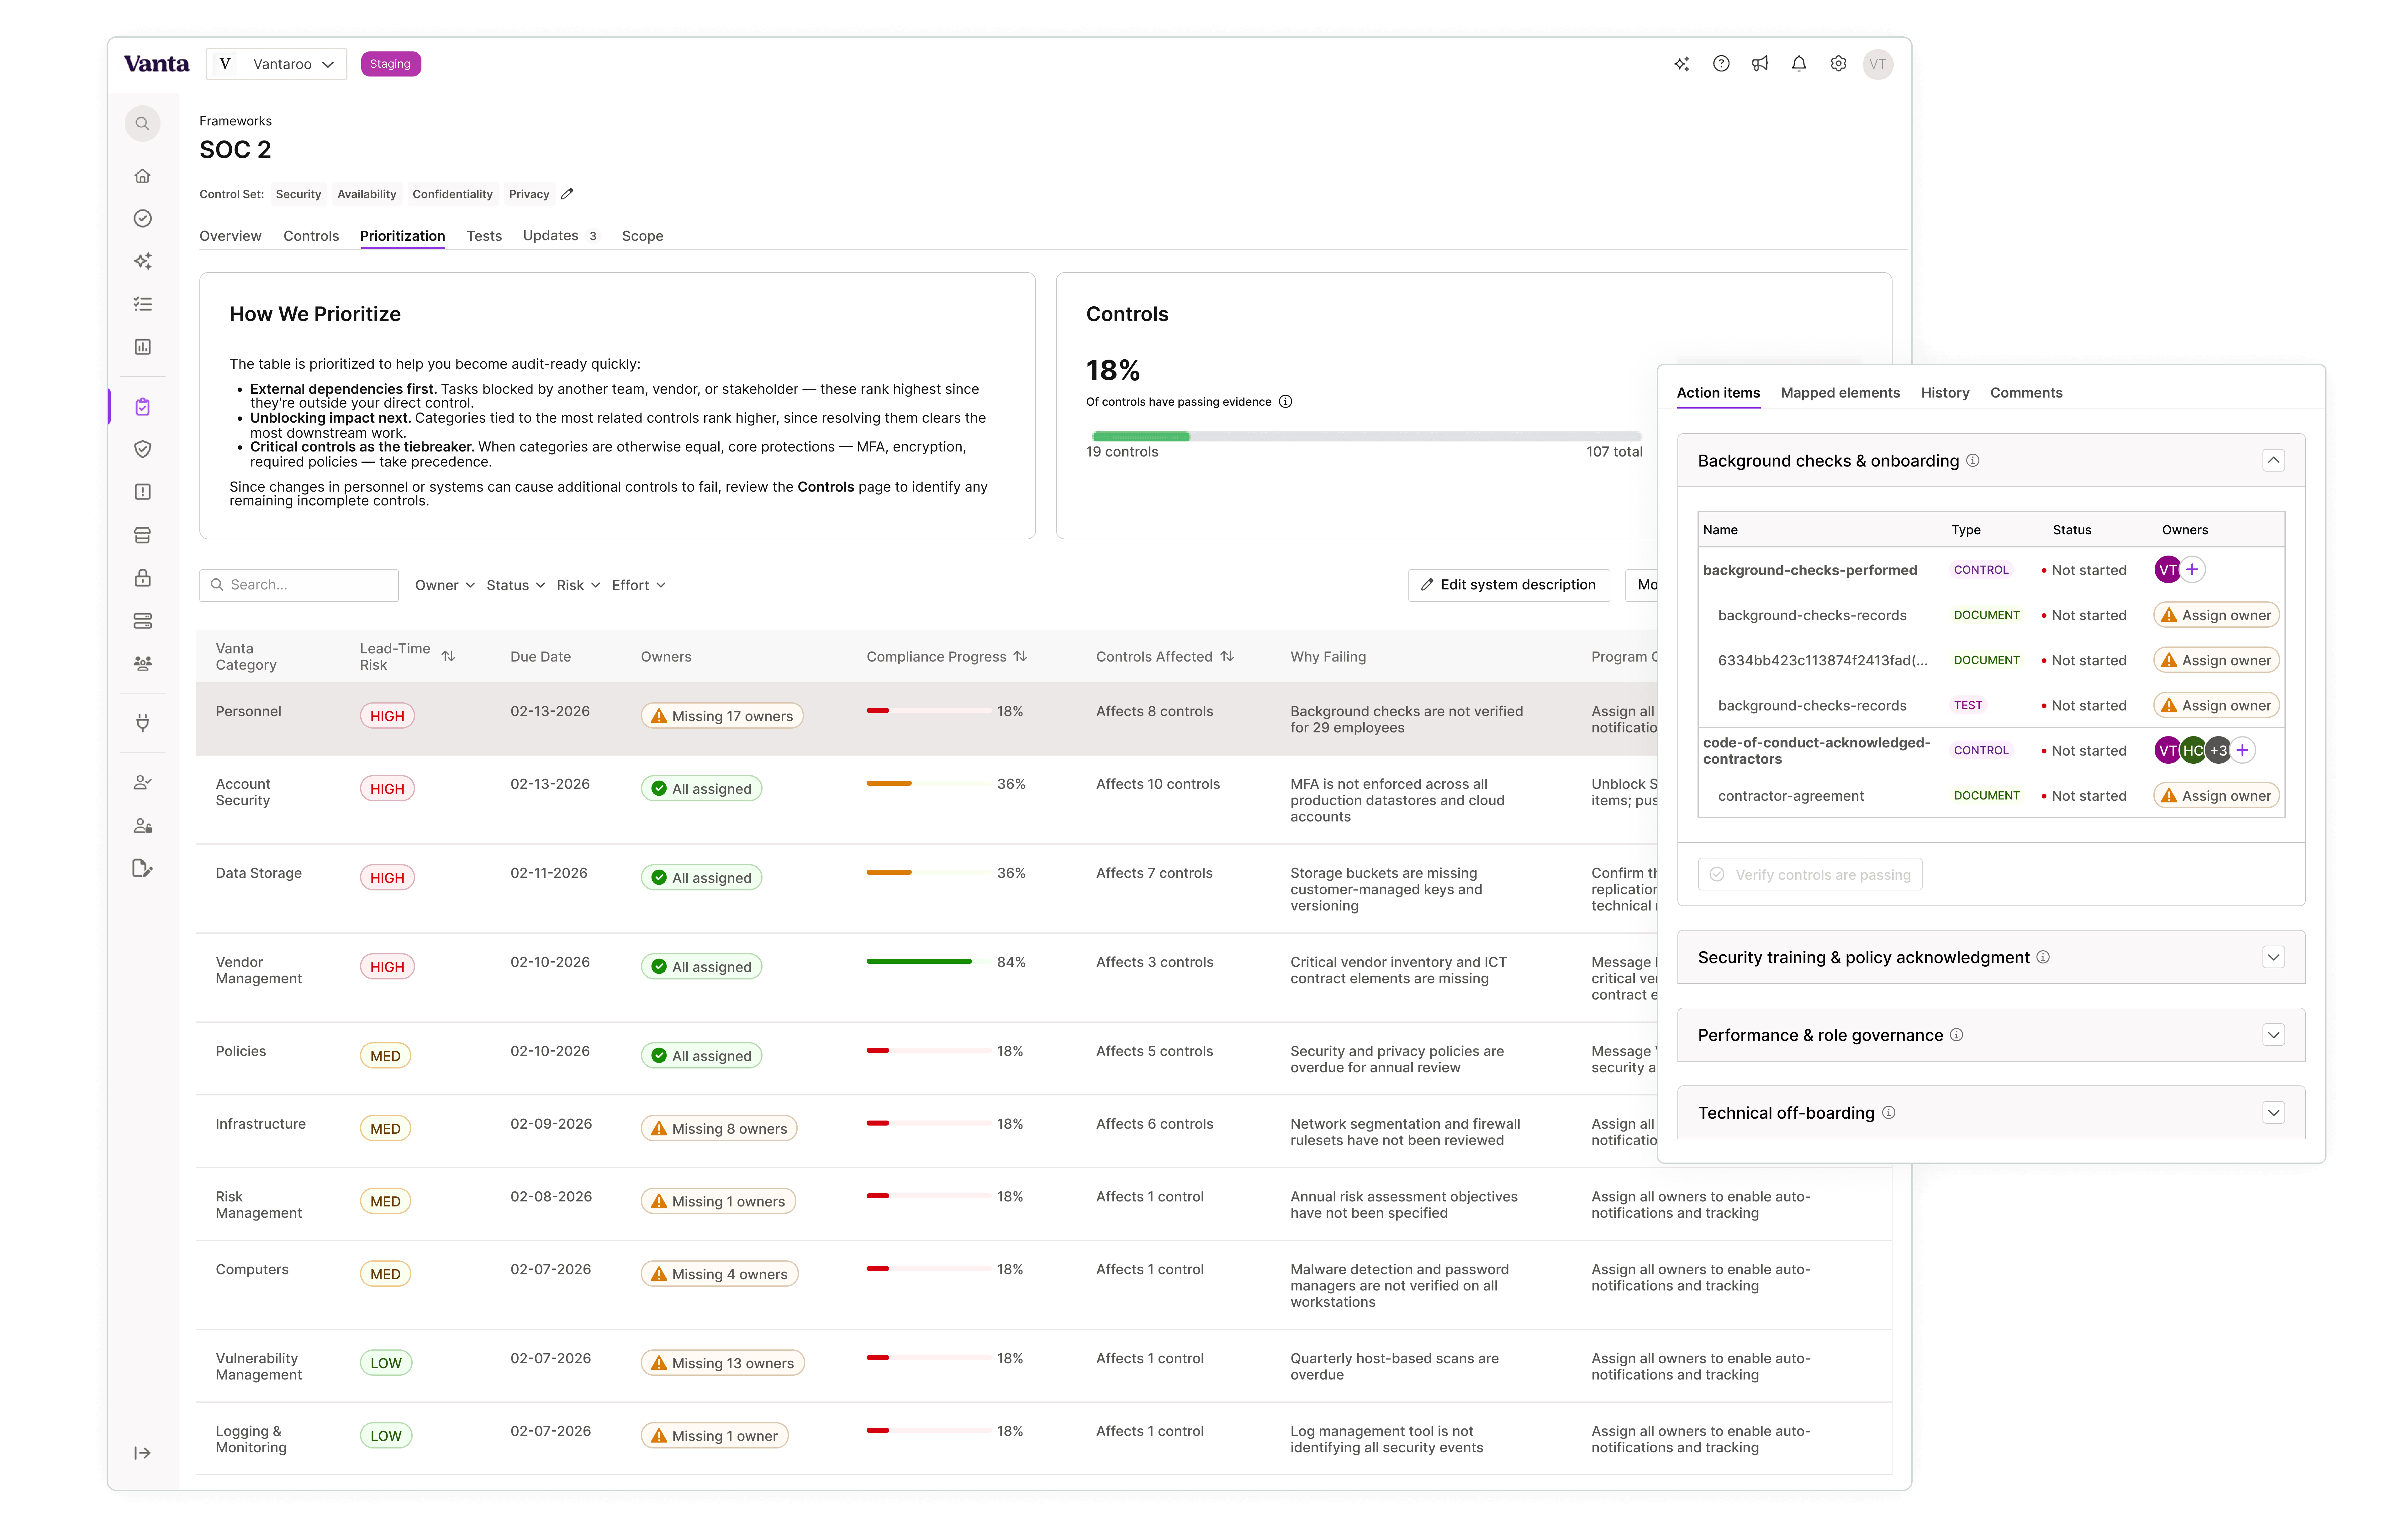The height and width of the screenshot is (1530, 2408).
Task: Edit the Control Set with pencil icon
Action: [x=567, y=194]
